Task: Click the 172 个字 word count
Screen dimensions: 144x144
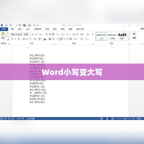Action: pos(20,118)
